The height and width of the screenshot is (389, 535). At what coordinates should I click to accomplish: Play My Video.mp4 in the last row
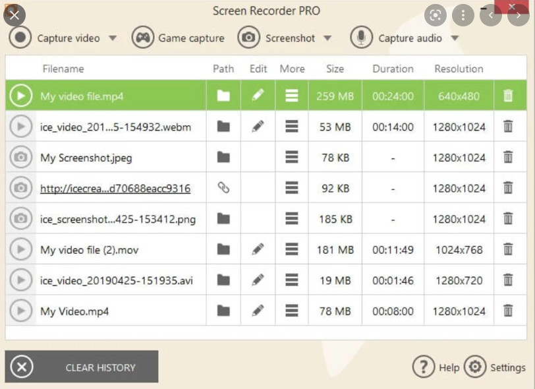[21, 311]
